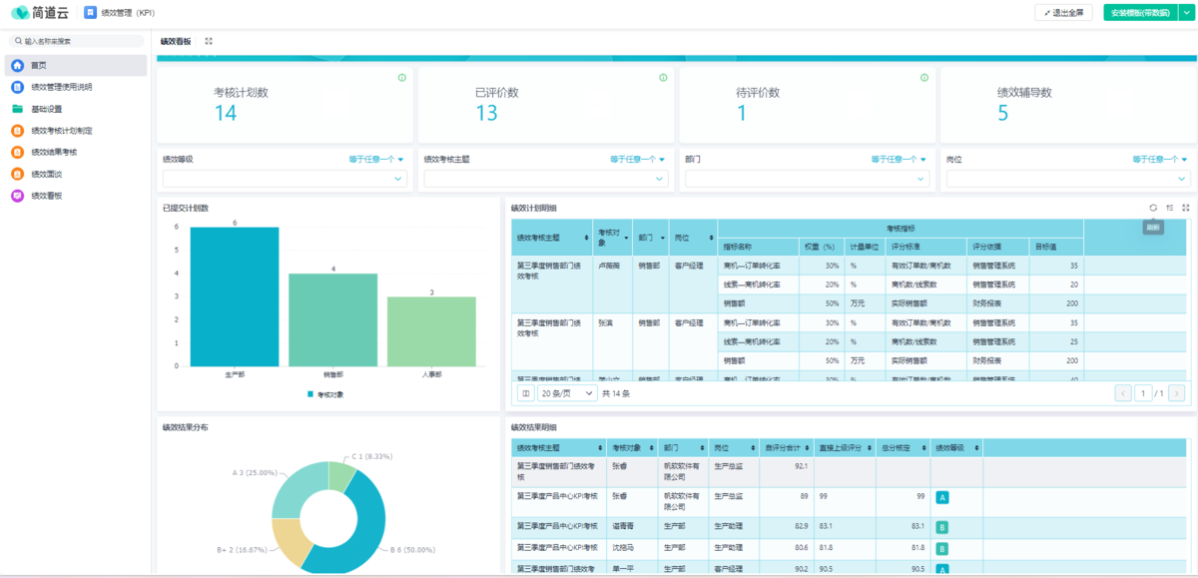Open the 20条/页 page size dropdown
Screen dimensions: 1198x578
point(566,393)
